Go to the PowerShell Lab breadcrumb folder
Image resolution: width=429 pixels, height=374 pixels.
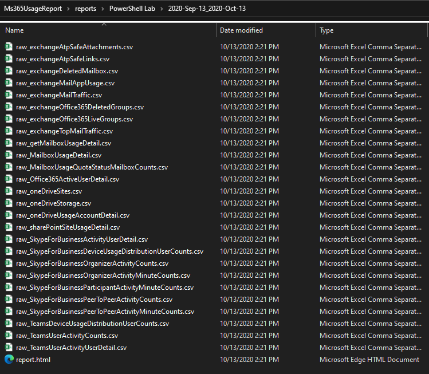coord(132,9)
